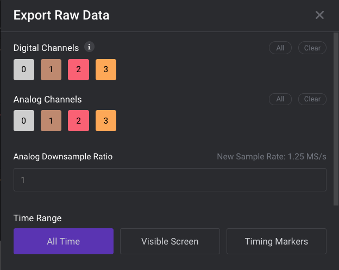Focus the Analog Downsample Ratio field
This screenshot has width=339, height=270.
tap(170, 180)
